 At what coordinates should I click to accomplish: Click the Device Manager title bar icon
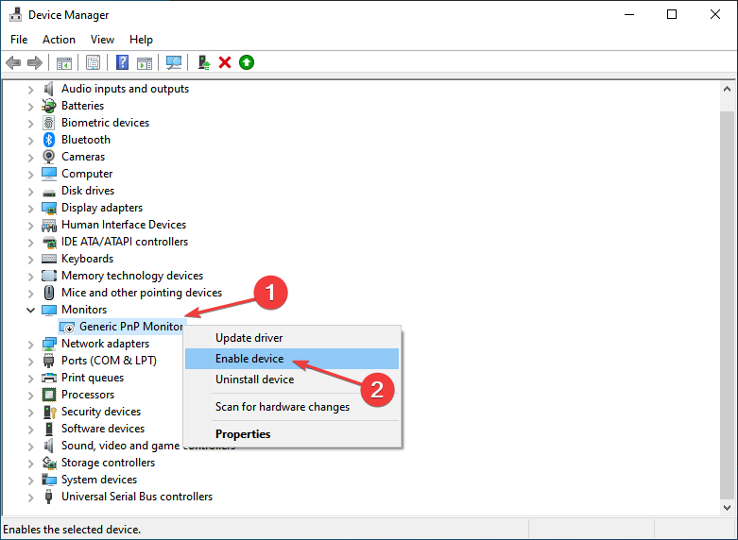point(15,14)
